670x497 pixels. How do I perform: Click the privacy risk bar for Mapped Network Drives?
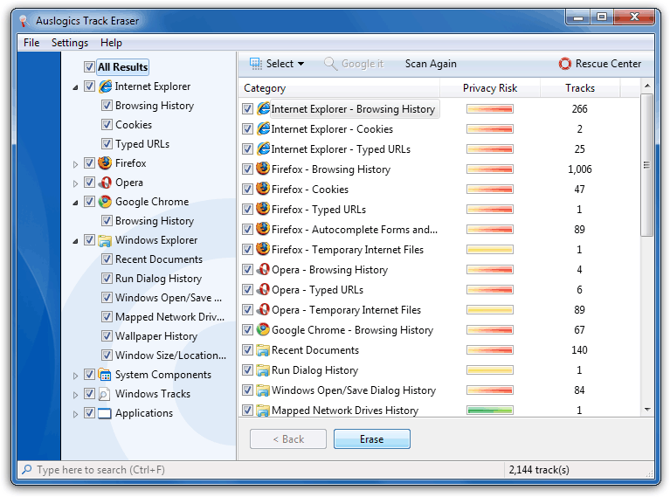tap(490, 411)
